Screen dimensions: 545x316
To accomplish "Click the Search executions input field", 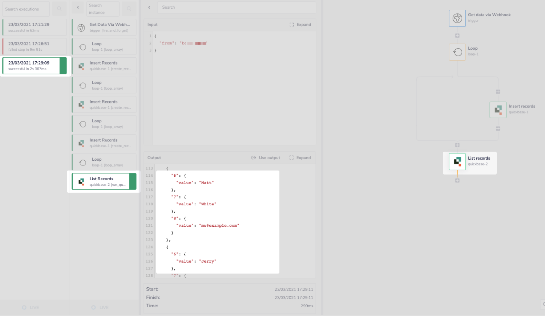I will click(25, 9).
